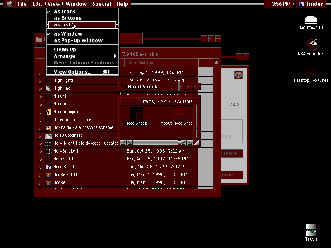Open the Apple menu icon
The height and width of the screenshot is (248, 331).
click(x=10, y=4)
